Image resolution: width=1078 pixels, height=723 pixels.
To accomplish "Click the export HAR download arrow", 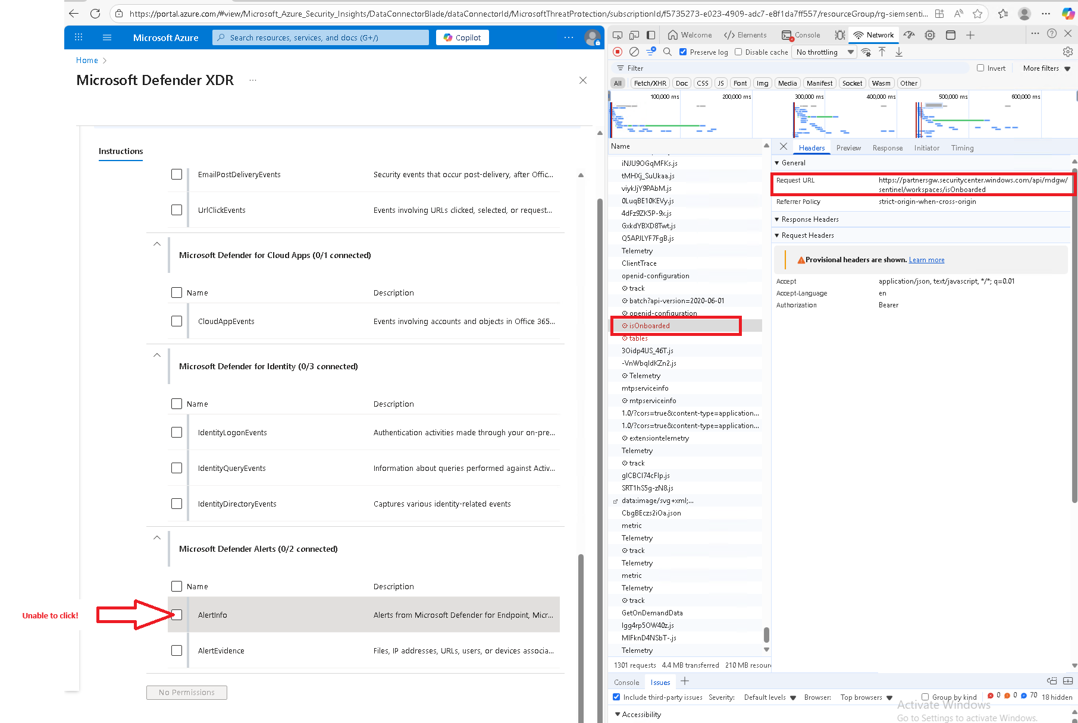I will pos(899,52).
